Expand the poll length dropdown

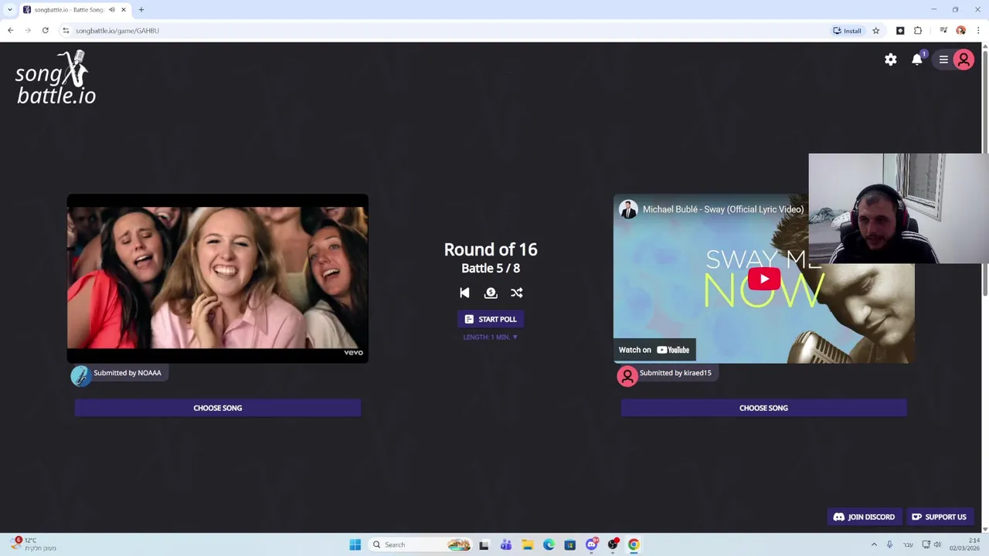(x=491, y=337)
